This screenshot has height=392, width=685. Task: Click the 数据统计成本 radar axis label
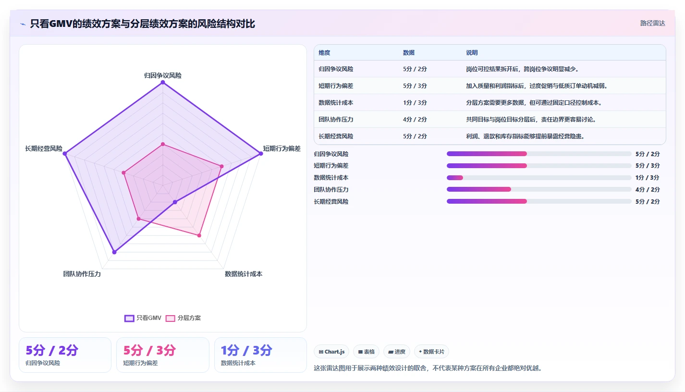[x=244, y=274]
